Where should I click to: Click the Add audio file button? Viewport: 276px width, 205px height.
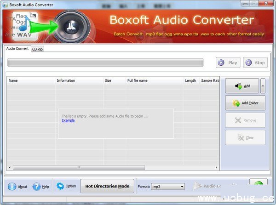point(242,86)
